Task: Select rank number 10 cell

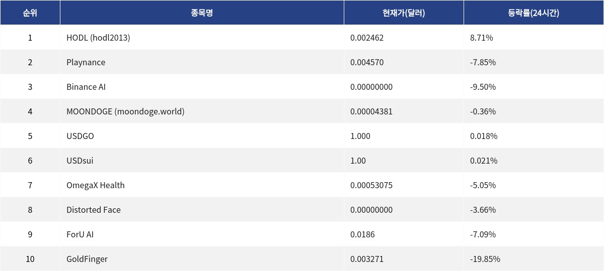Action: pyautogui.click(x=30, y=259)
